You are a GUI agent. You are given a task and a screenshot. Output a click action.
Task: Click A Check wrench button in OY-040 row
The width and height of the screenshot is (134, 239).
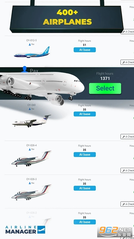point(127,136)
